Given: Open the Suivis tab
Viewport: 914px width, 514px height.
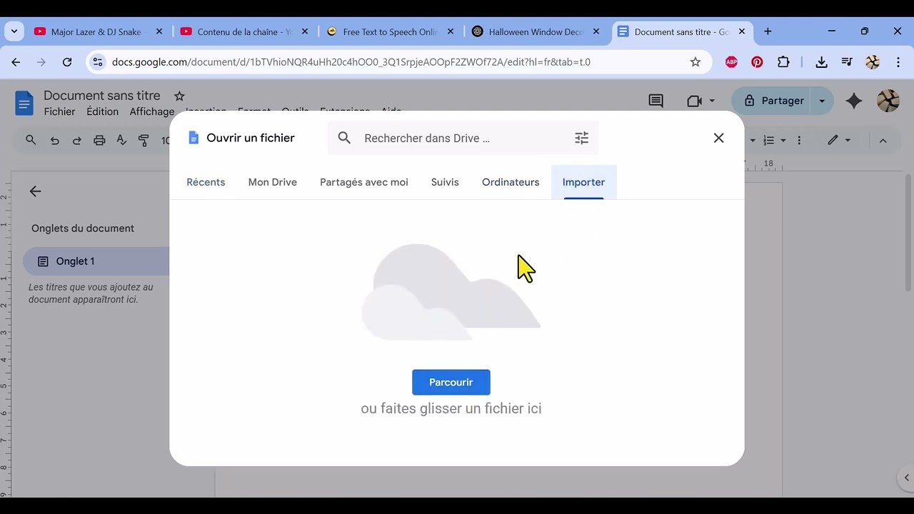Looking at the screenshot, I should click(445, 182).
